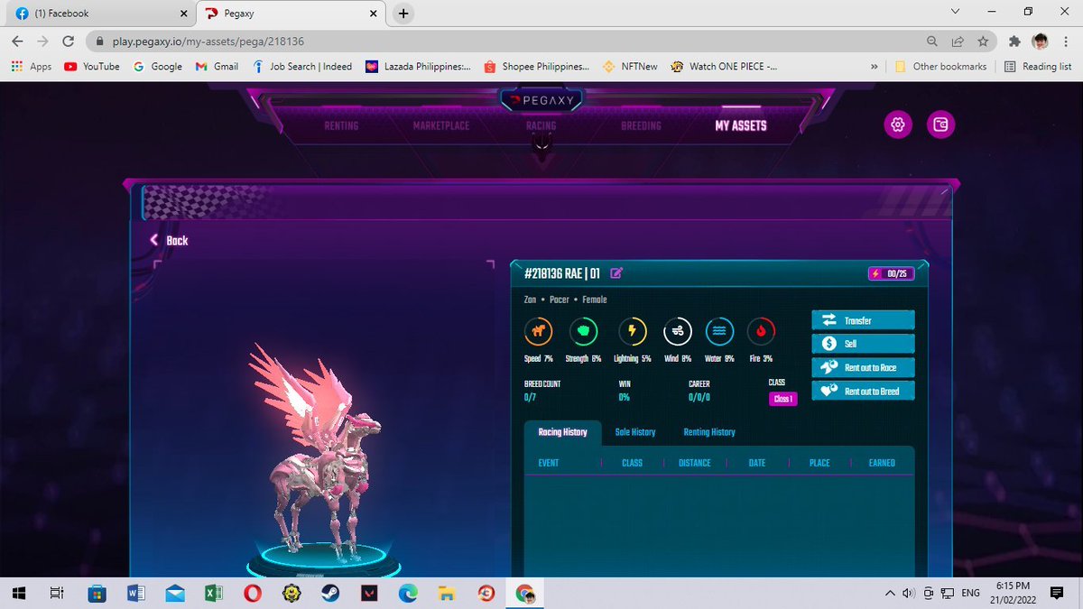
Task: Click the edit name pencil icon
Action: pyautogui.click(x=616, y=273)
